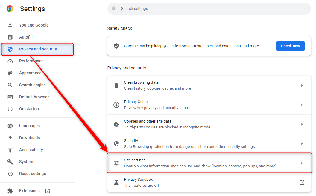Click the Clear browsing data trash icon
Viewport: 316px width, 196px height.
coord(116,85)
